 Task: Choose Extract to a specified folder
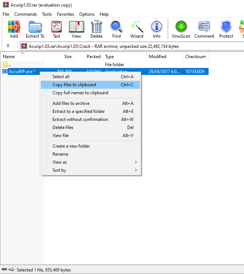coord(90,111)
